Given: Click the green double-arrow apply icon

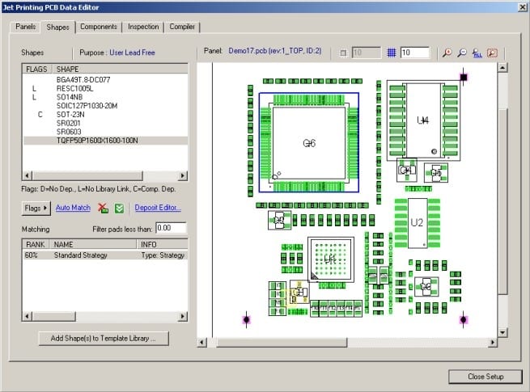Looking at the screenshot, I should click(x=119, y=209).
